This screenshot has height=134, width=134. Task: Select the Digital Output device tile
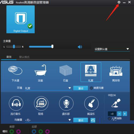click(x=21, y=19)
